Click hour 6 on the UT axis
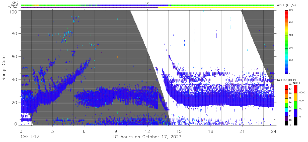This screenshot has height=142, width=308. coord(84,131)
